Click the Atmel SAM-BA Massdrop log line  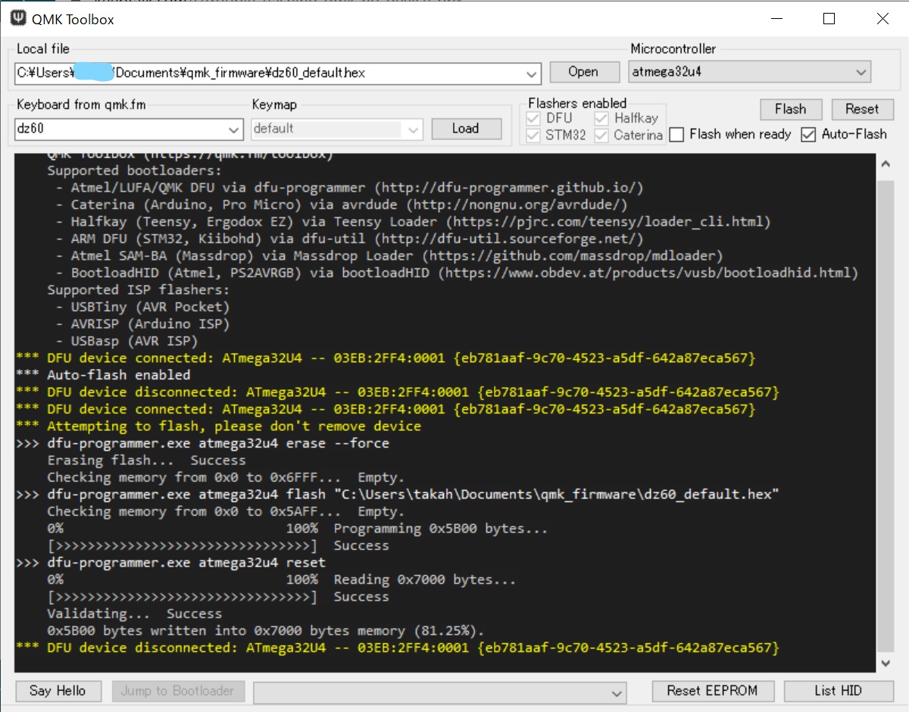coord(389,256)
